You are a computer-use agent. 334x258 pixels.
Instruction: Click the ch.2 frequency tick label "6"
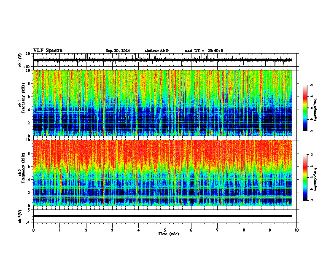(x=29, y=167)
